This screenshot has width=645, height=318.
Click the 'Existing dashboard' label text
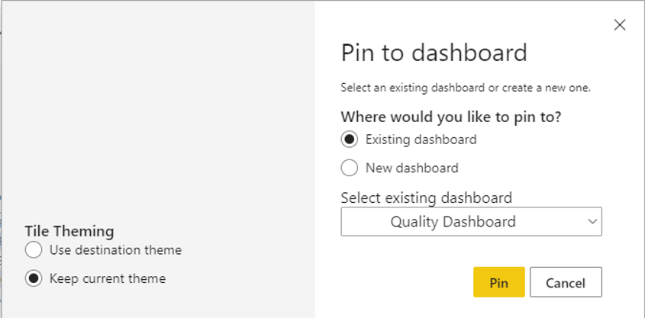pos(421,140)
